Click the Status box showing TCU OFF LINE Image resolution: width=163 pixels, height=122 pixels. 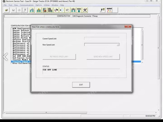(81, 71)
